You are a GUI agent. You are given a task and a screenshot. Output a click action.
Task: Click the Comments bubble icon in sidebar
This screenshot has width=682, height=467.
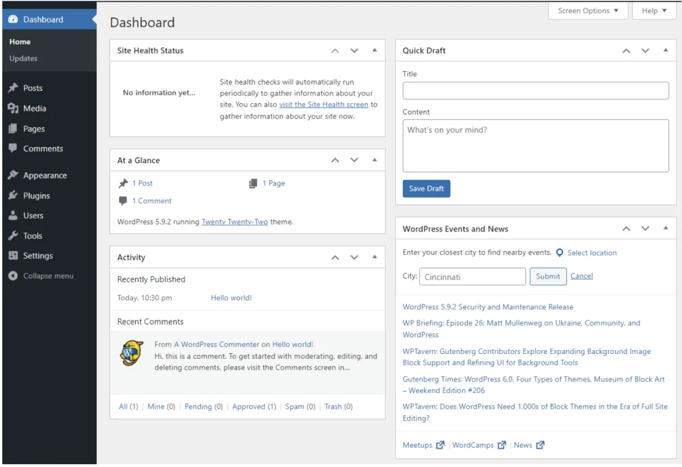(x=13, y=148)
